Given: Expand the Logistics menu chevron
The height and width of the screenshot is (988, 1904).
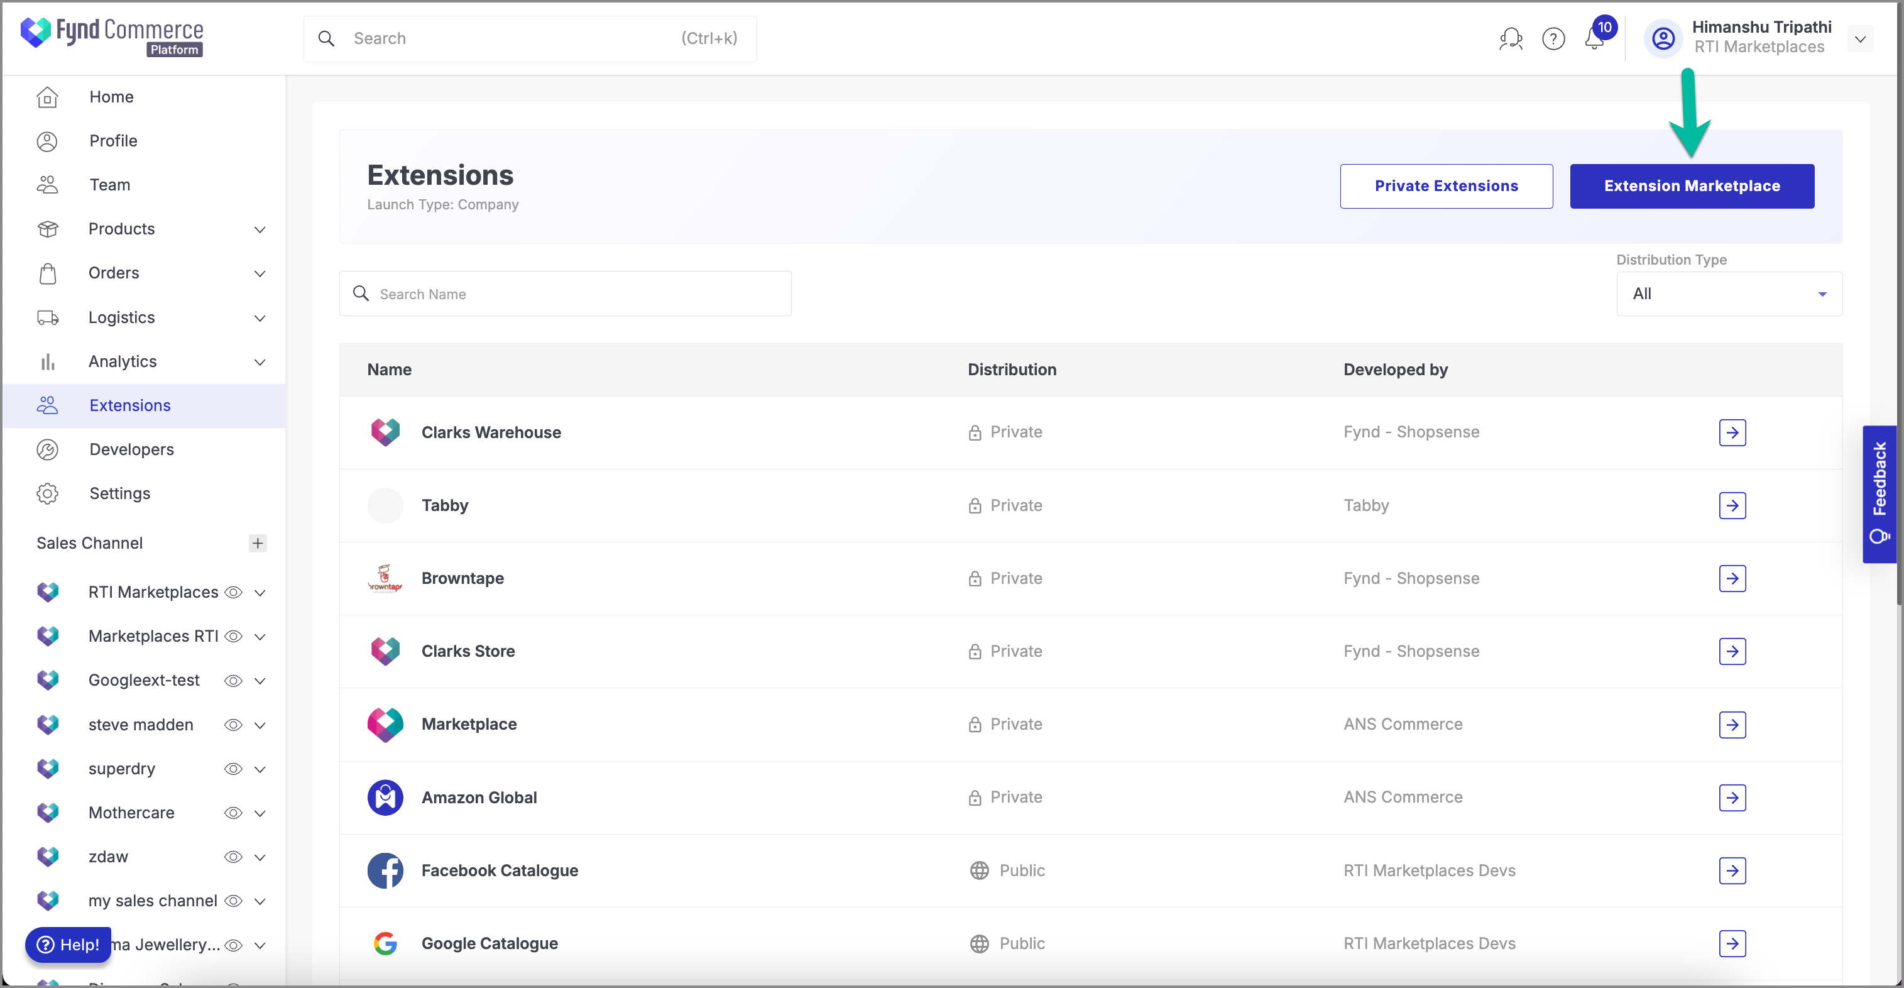Looking at the screenshot, I should [x=260, y=318].
